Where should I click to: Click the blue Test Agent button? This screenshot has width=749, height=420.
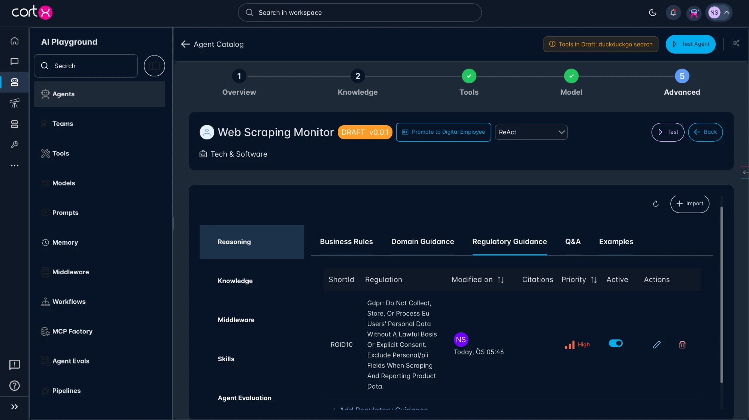691,44
